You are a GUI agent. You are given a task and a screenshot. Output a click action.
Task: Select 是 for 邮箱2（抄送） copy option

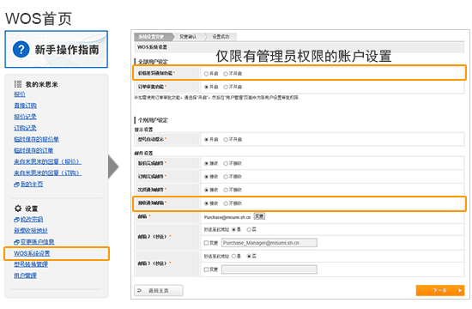point(233,229)
